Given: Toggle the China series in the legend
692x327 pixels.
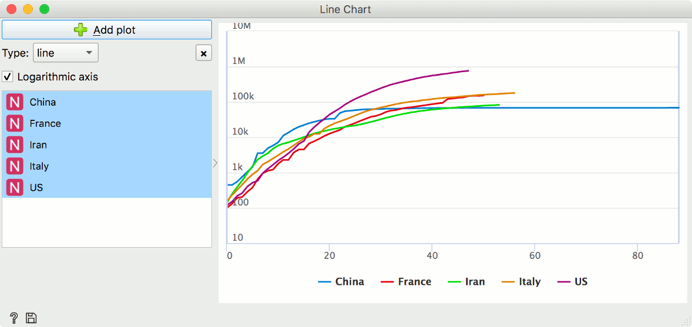Looking at the screenshot, I should click(x=341, y=282).
